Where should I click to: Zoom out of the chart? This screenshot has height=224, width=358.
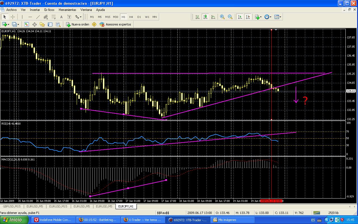pyautogui.click(x=230, y=17)
